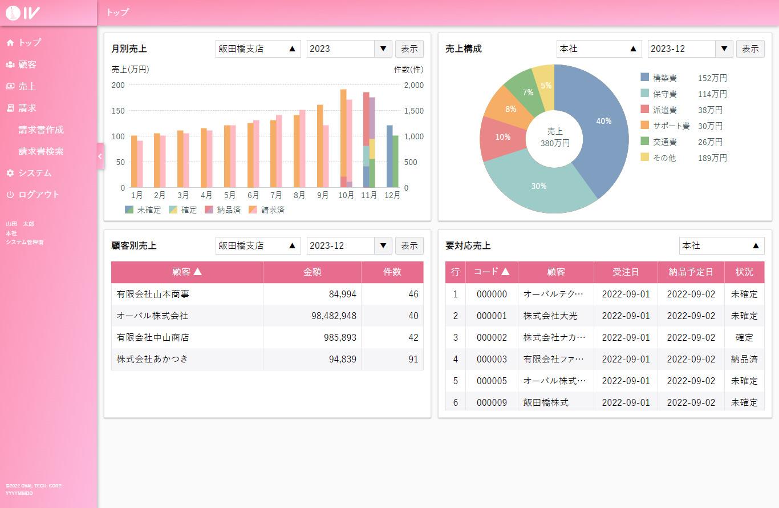
Task: Click the 構築費 blue legend color swatch
Action: pos(645,78)
